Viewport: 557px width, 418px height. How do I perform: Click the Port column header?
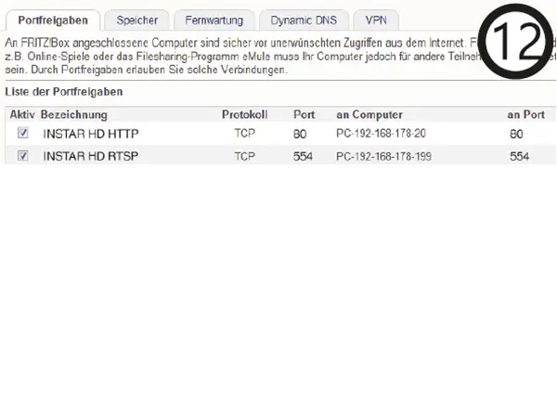304,114
